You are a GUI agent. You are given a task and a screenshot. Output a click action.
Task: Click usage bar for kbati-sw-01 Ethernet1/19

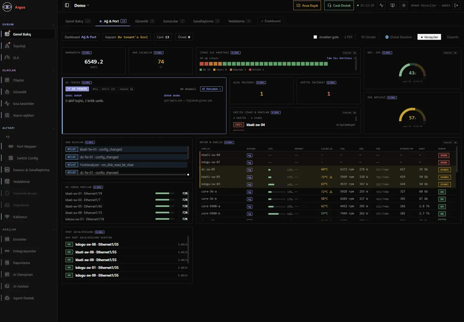point(165,193)
